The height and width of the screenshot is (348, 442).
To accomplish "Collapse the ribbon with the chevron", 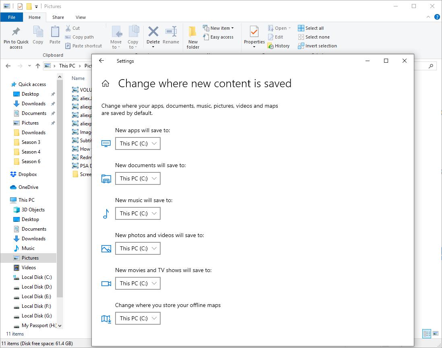I will [x=428, y=17].
